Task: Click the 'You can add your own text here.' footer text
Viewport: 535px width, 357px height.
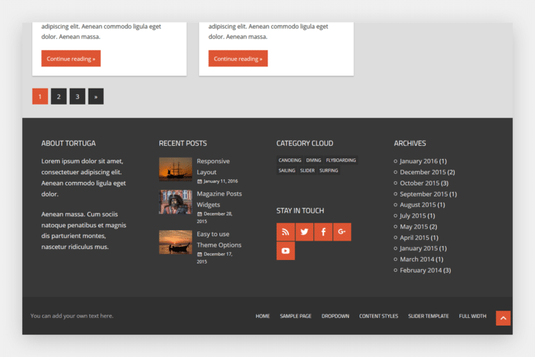Action: tap(72, 316)
